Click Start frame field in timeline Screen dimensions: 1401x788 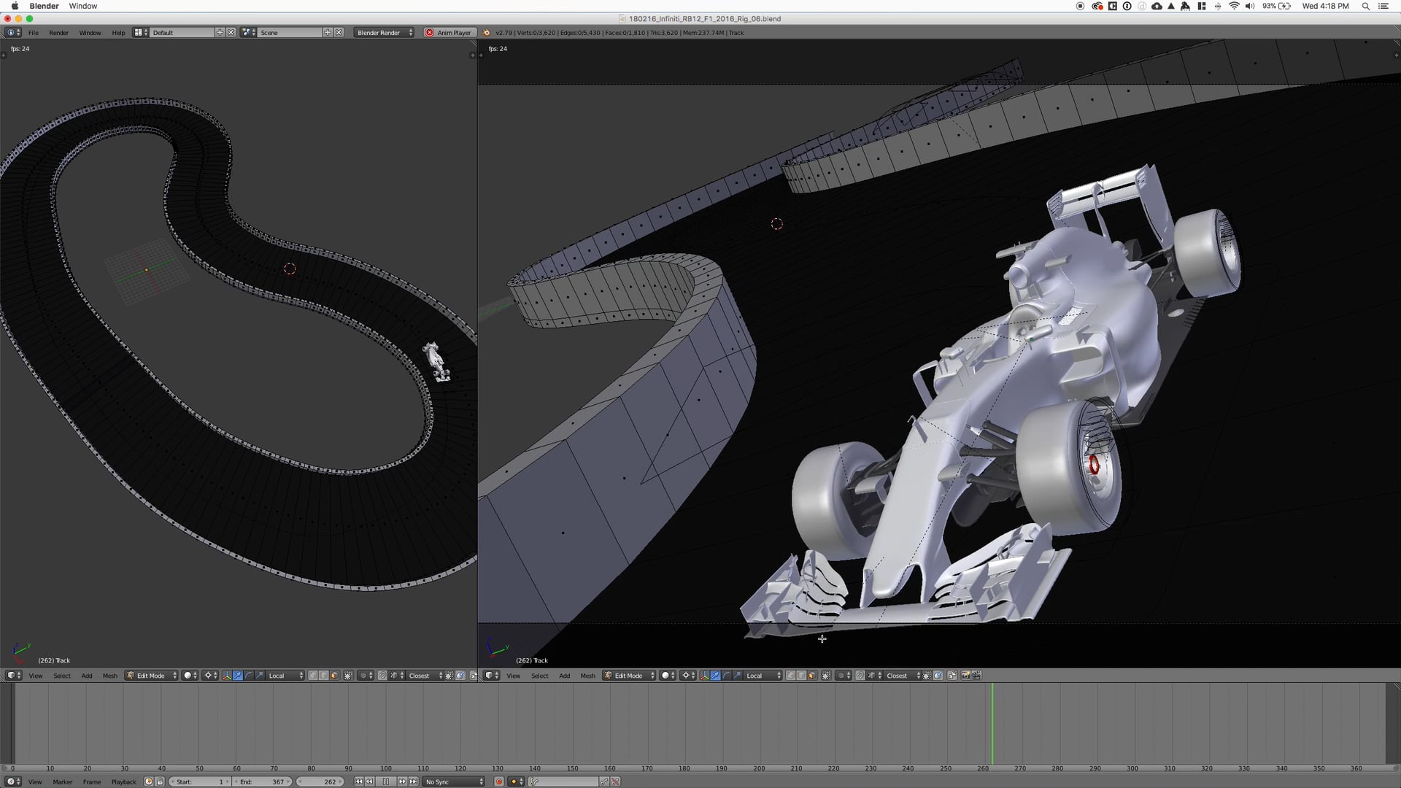200,781
